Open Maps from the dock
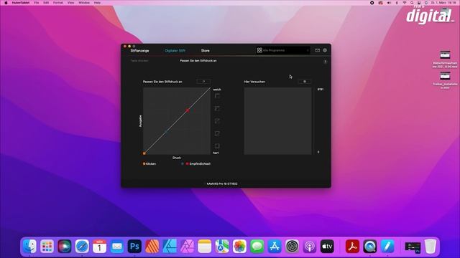 222,247
